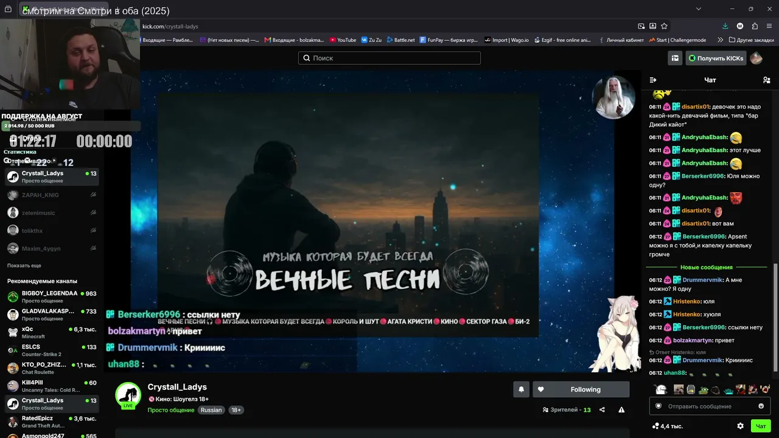Image resolution: width=779 pixels, height=438 pixels.
Task: Open the browser hamburger menu
Action: tap(769, 26)
